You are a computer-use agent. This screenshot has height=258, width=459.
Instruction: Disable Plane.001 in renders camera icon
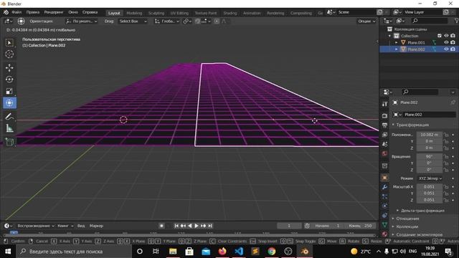453,42
